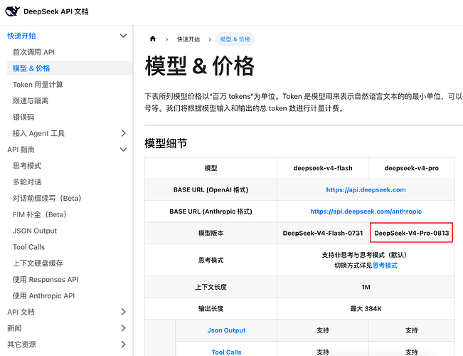Open https://api.deepseek.com link

tap(366, 190)
